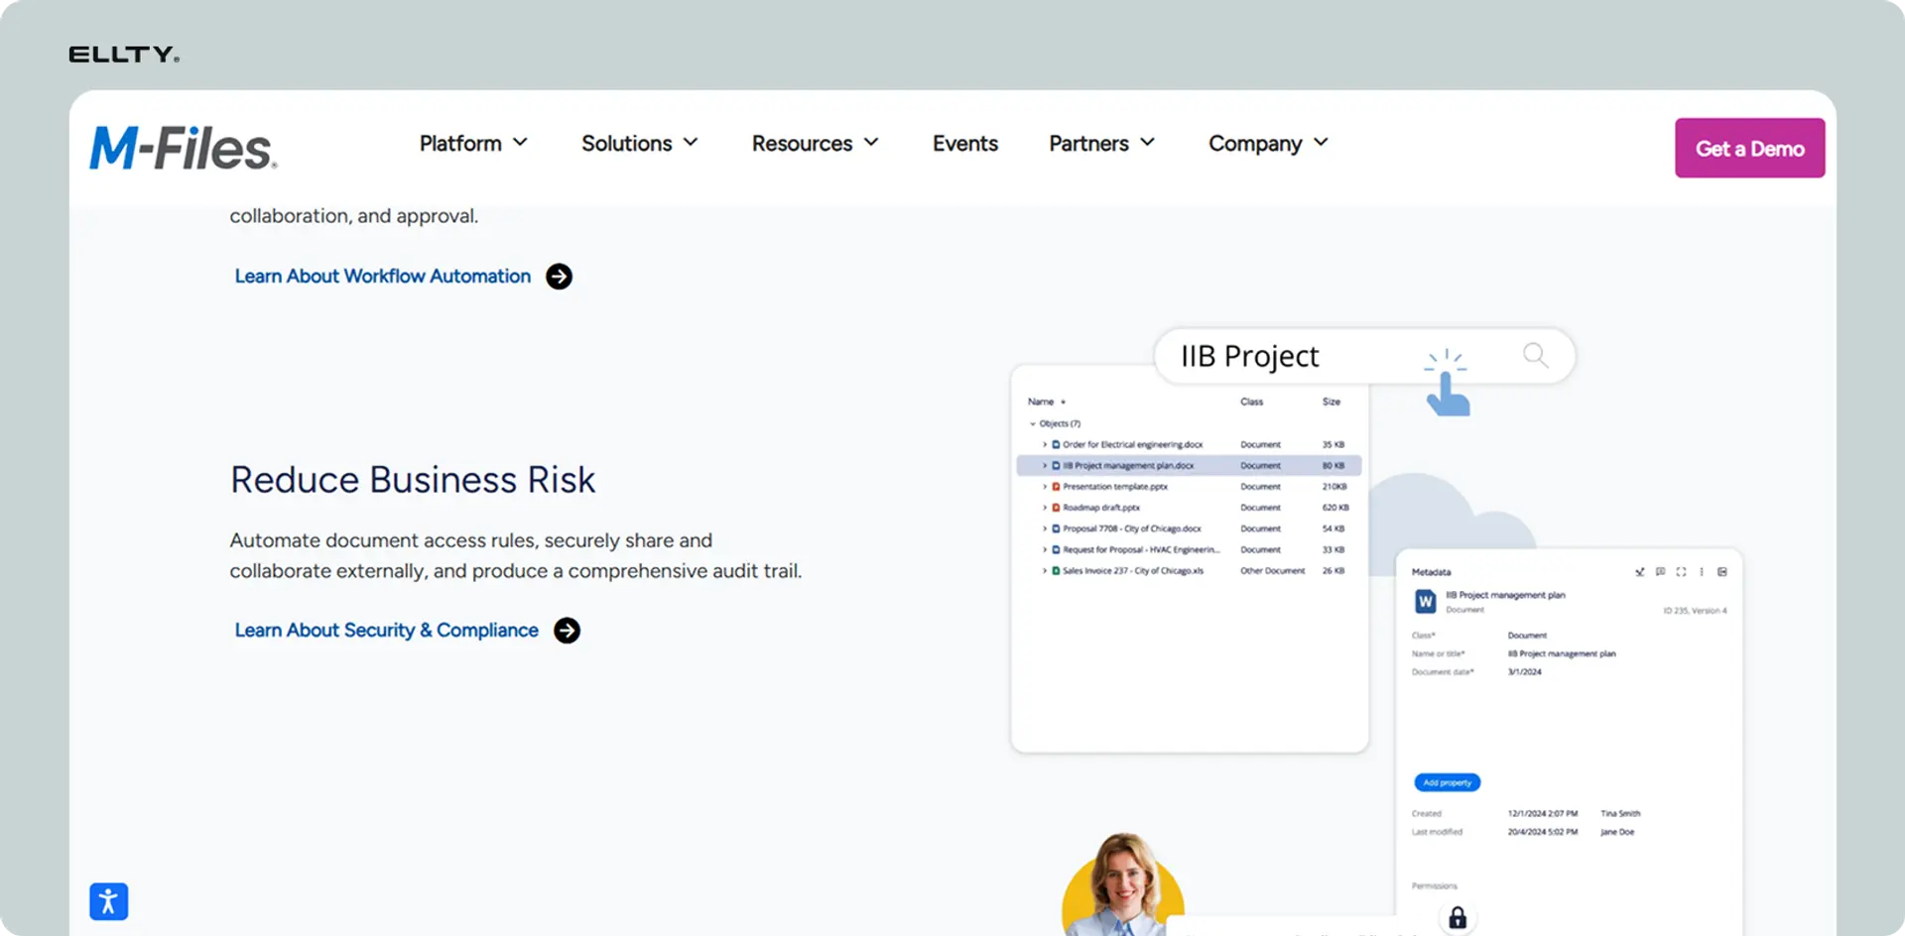The height and width of the screenshot is (936, 1905).
Task: Click the arrow icon beside Learn About Security & Compliance
Action: 567,631
